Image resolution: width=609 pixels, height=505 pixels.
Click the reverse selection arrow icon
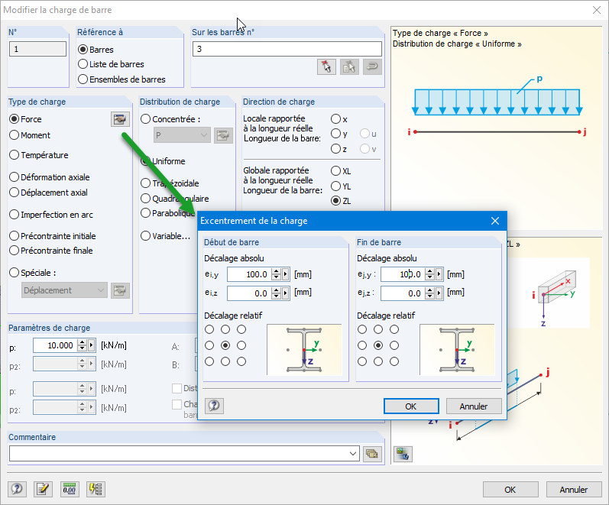(x=372, y=66)
